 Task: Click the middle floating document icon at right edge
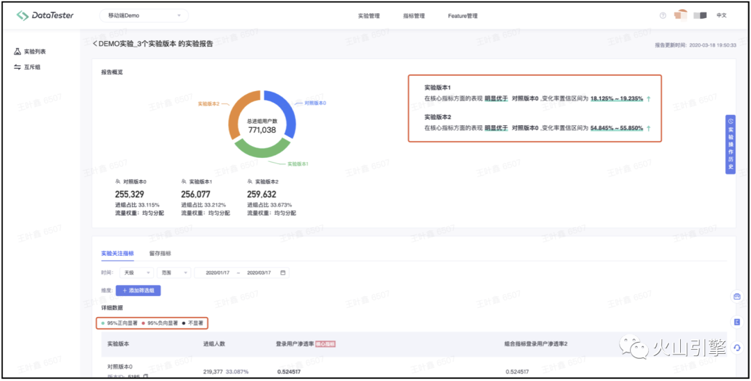(738, 322)
